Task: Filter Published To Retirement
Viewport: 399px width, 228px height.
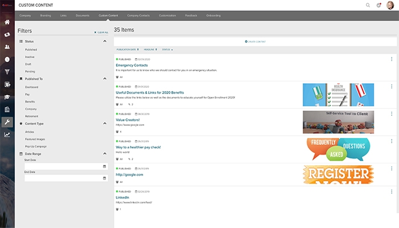Action: (x=31, y=116)
